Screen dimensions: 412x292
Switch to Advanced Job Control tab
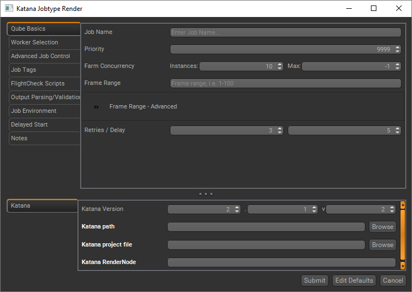point(45,56)
